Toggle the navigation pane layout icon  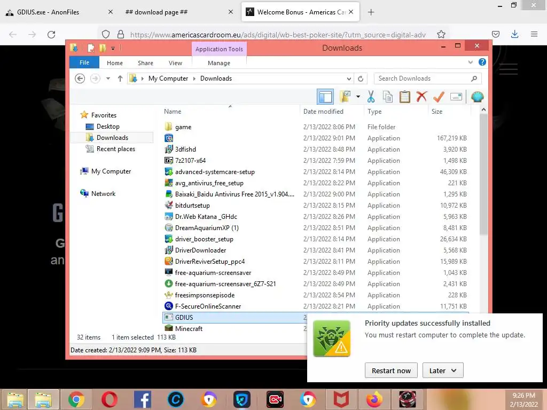pyautogui.click(x=325, y=97)
